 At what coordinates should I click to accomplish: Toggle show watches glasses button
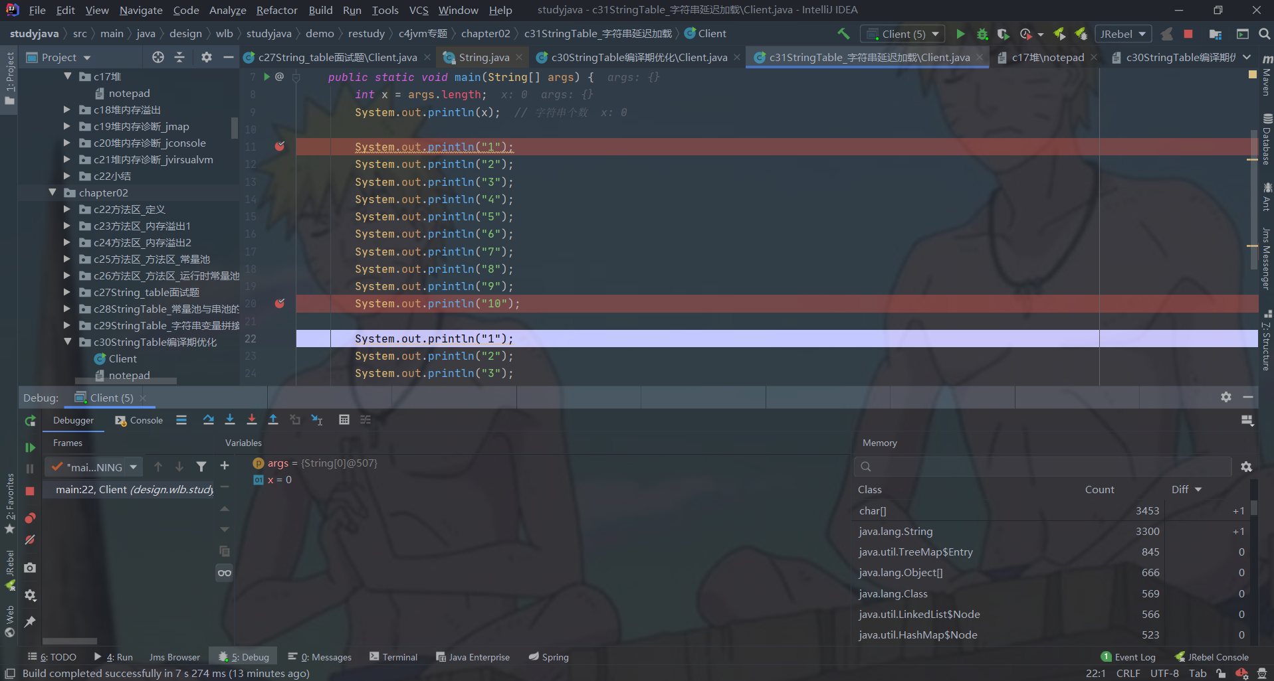(x=225, y=573)
